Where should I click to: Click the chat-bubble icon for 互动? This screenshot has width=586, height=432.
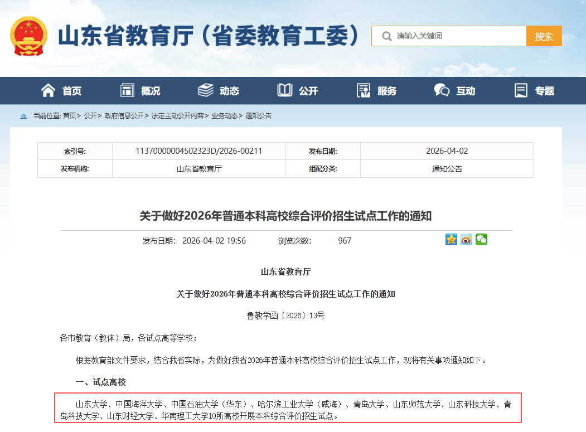tap(442, 90)
